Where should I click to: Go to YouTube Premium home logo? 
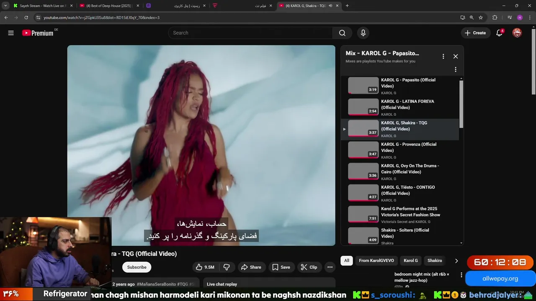38,33
